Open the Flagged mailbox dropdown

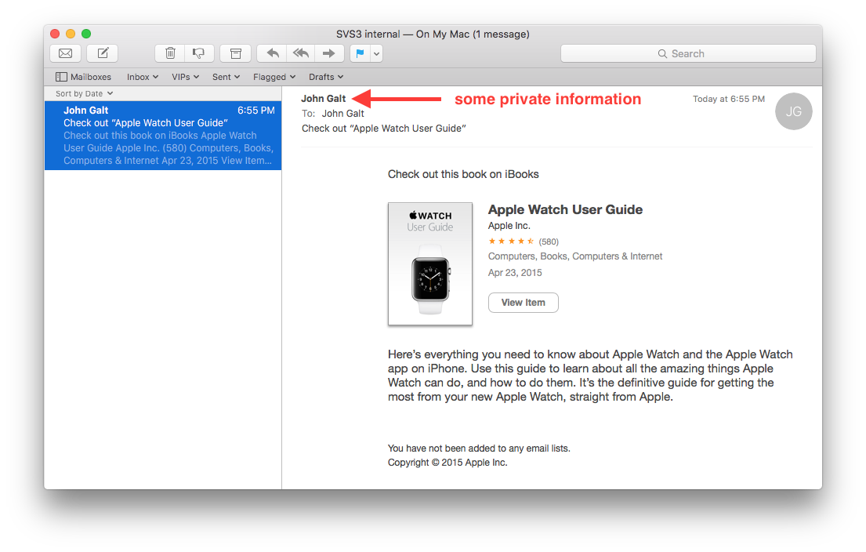click(x=274, y=77)
